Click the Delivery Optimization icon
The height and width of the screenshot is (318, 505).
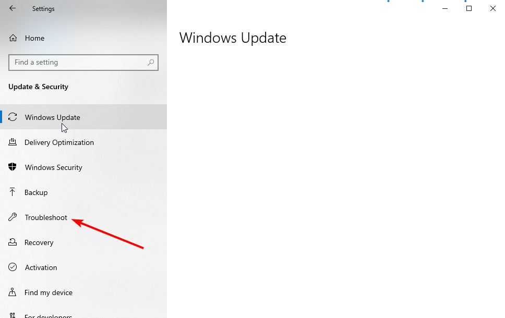tap(13, 142)
